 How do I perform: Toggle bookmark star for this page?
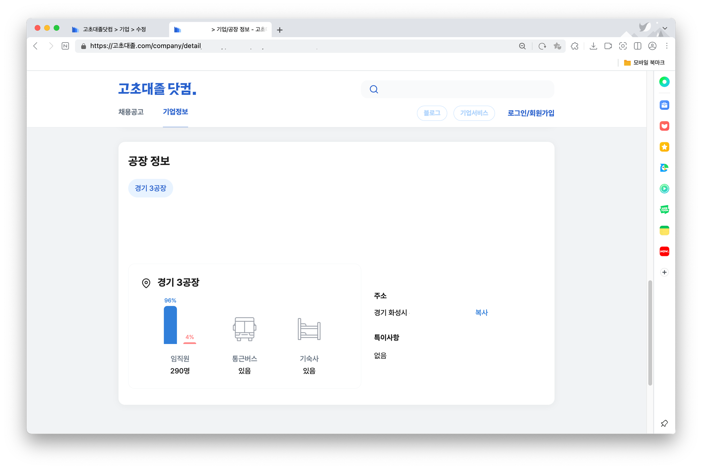[x=557, y=46]
